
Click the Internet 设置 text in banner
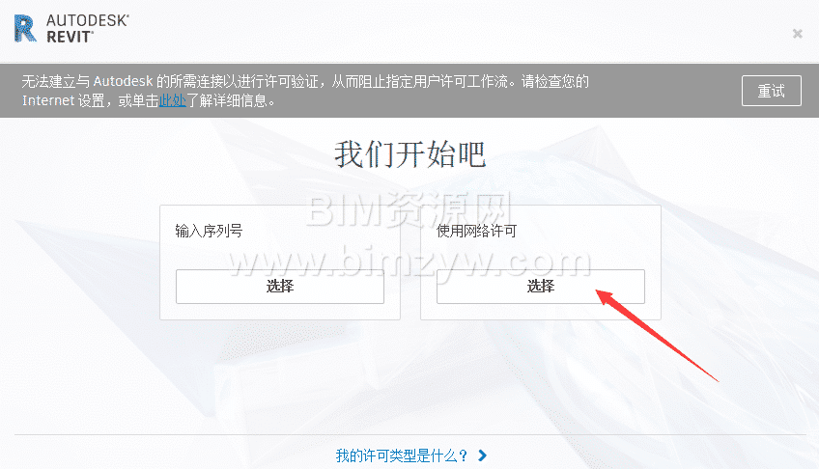[63, 100]
